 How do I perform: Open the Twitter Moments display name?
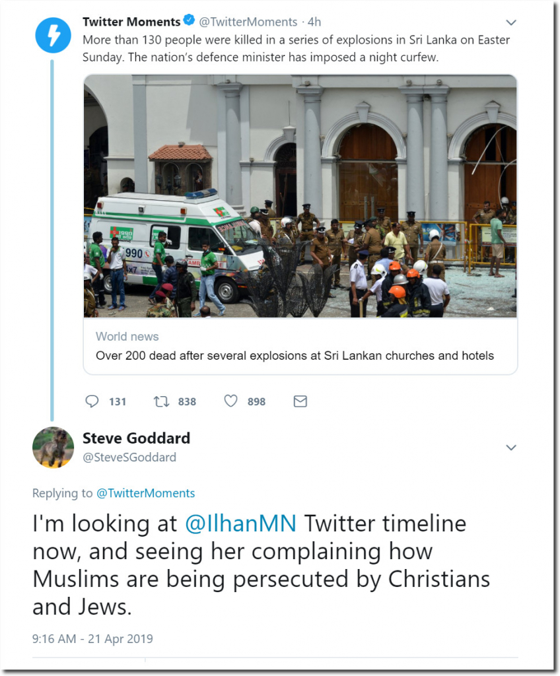point(131,22)
